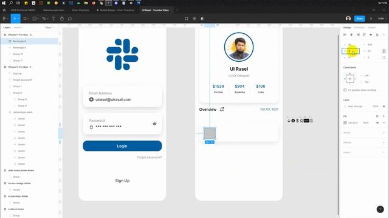The width and height of the screenshot is (389, 218).
Task: Open the fill Style grid icon
Action: pyautogui.click(x=377, y=116)
